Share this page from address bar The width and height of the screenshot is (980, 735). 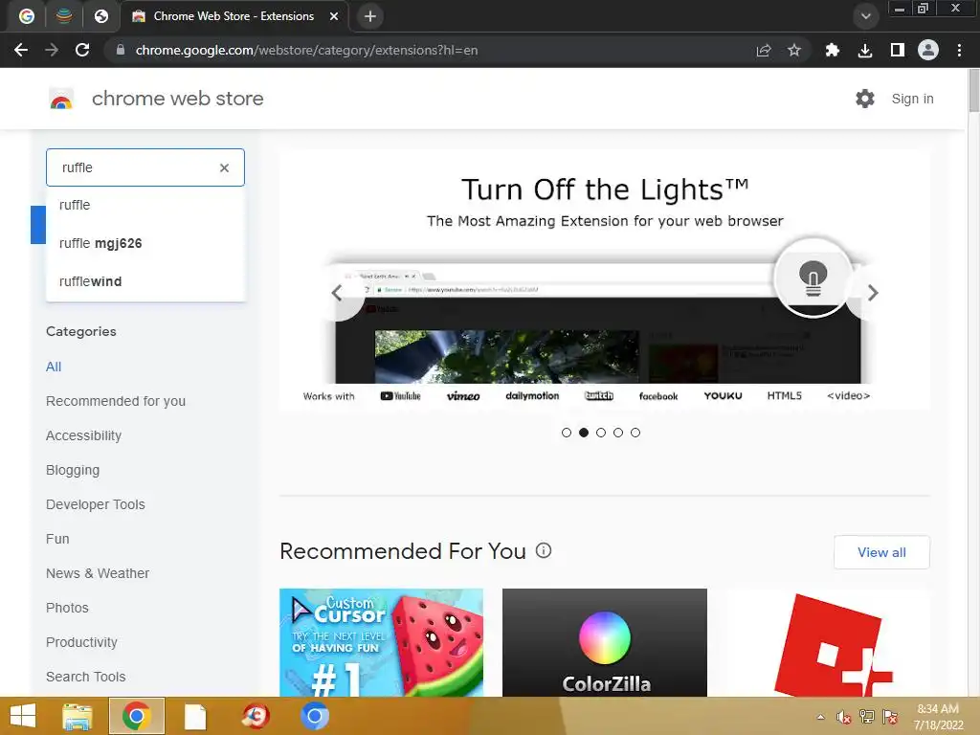pyautogui.click(x=763, y=50)
